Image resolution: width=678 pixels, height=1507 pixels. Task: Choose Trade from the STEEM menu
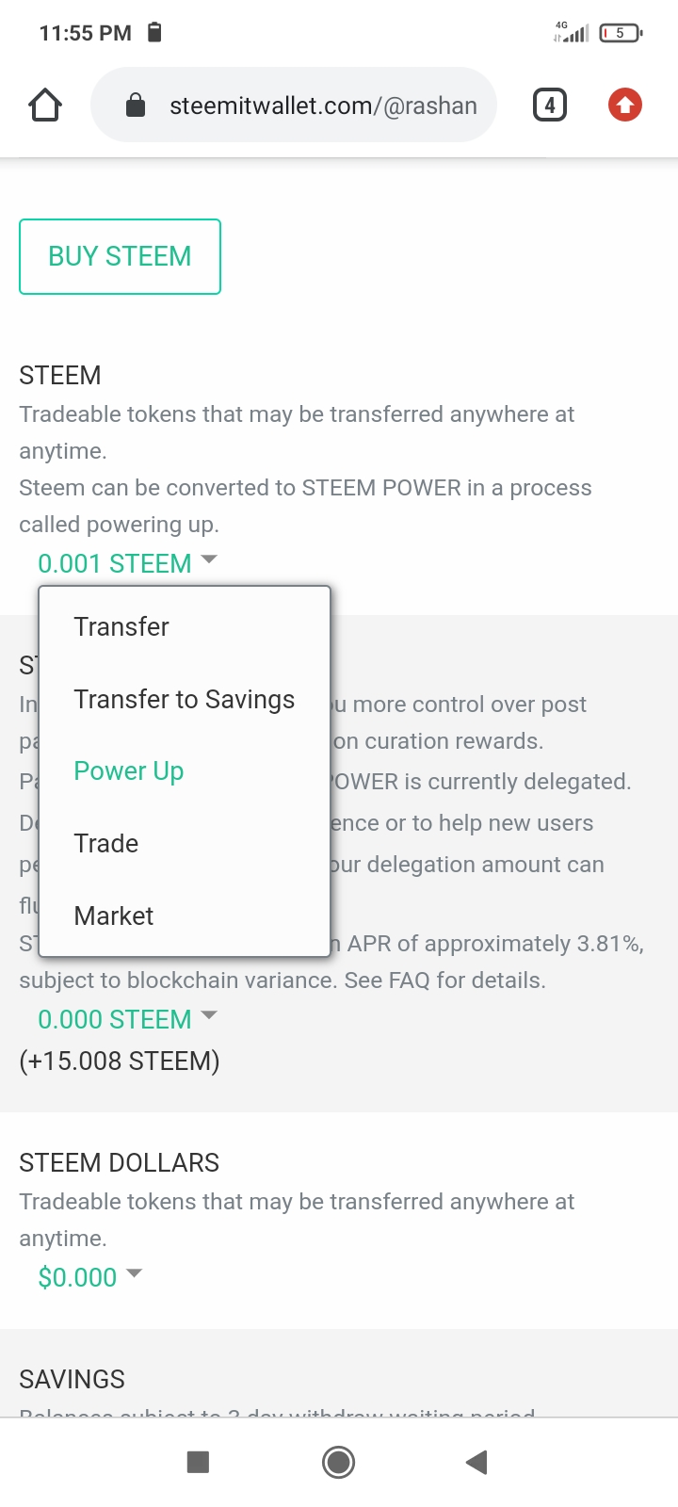[x=106, y=844]
